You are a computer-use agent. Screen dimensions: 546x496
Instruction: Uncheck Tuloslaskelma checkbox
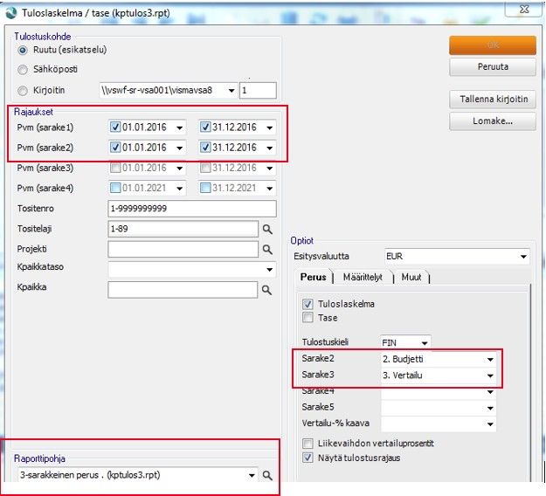point(308,304)
